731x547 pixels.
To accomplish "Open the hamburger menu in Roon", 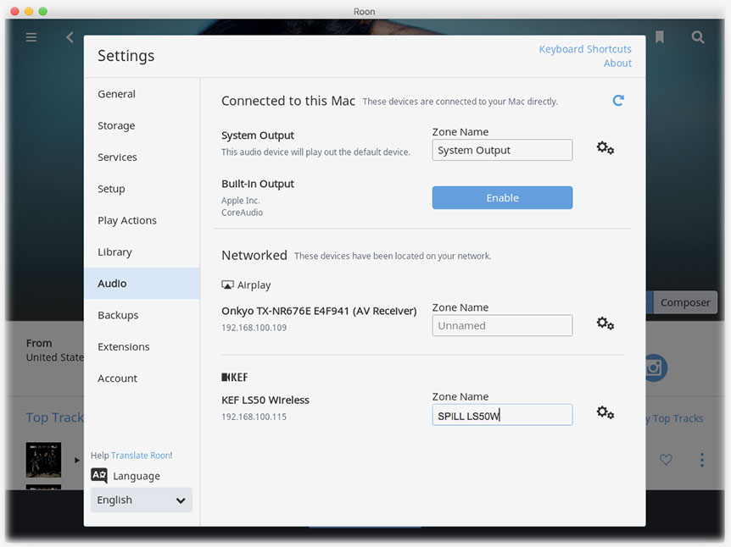I will [x=31, y=37].
